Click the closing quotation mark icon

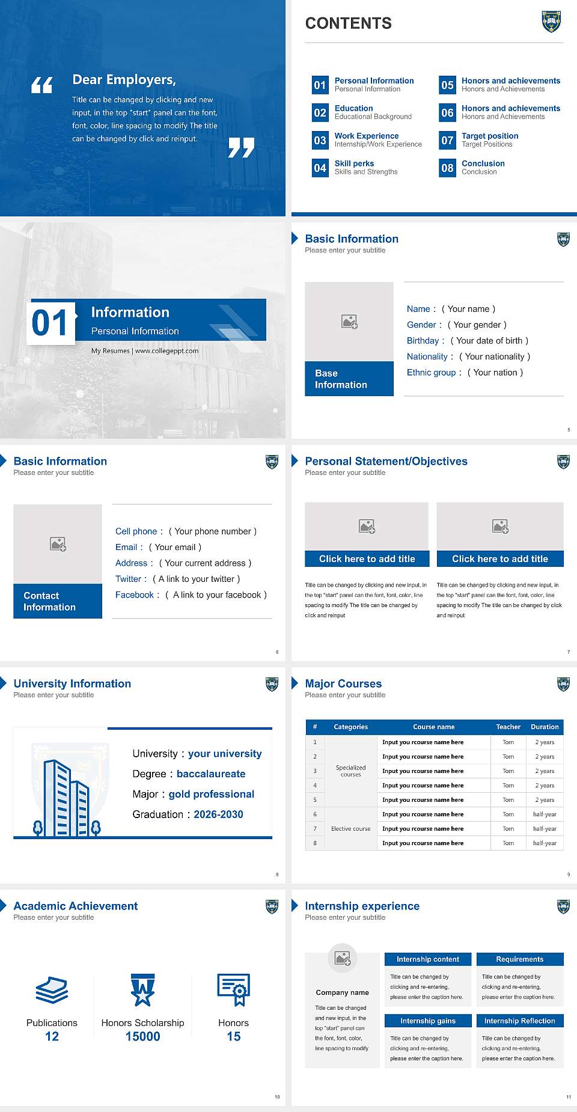pyautogui.click(x=241, y=147)
